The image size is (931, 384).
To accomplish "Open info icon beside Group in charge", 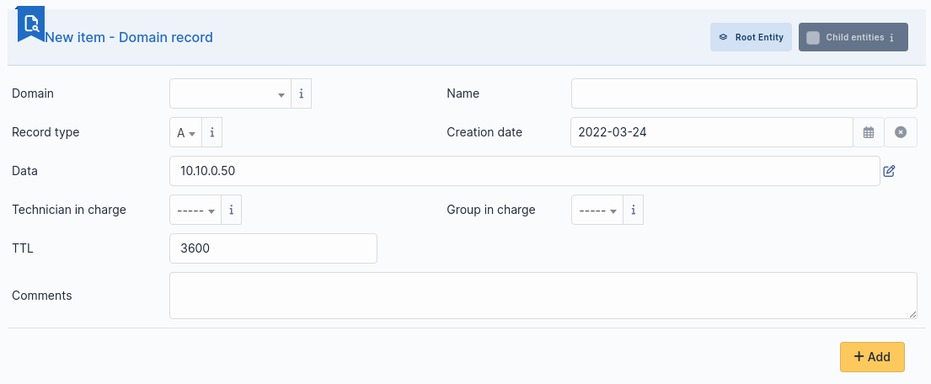I will 633,210.
